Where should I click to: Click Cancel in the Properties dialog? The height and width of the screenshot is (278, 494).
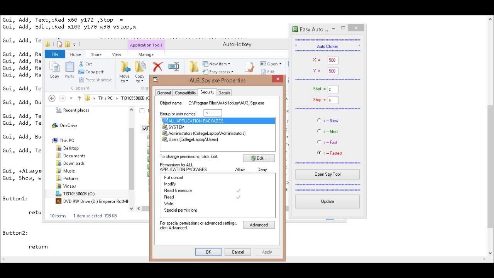pyautogui.click(x=238, y=252)
